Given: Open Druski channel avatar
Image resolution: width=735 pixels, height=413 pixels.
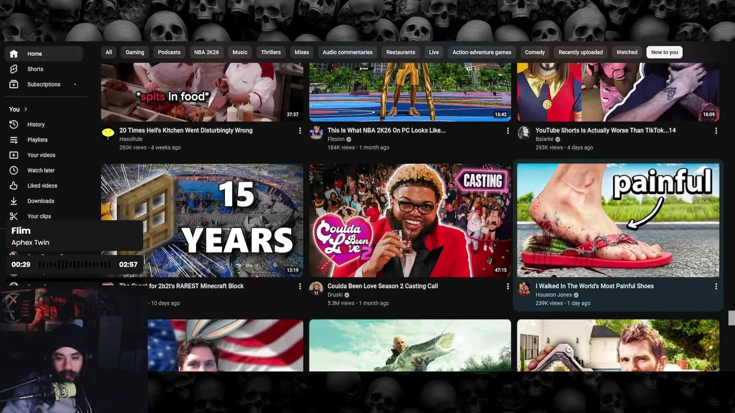Looking at the screenshot, I should [x=316, y=289].
